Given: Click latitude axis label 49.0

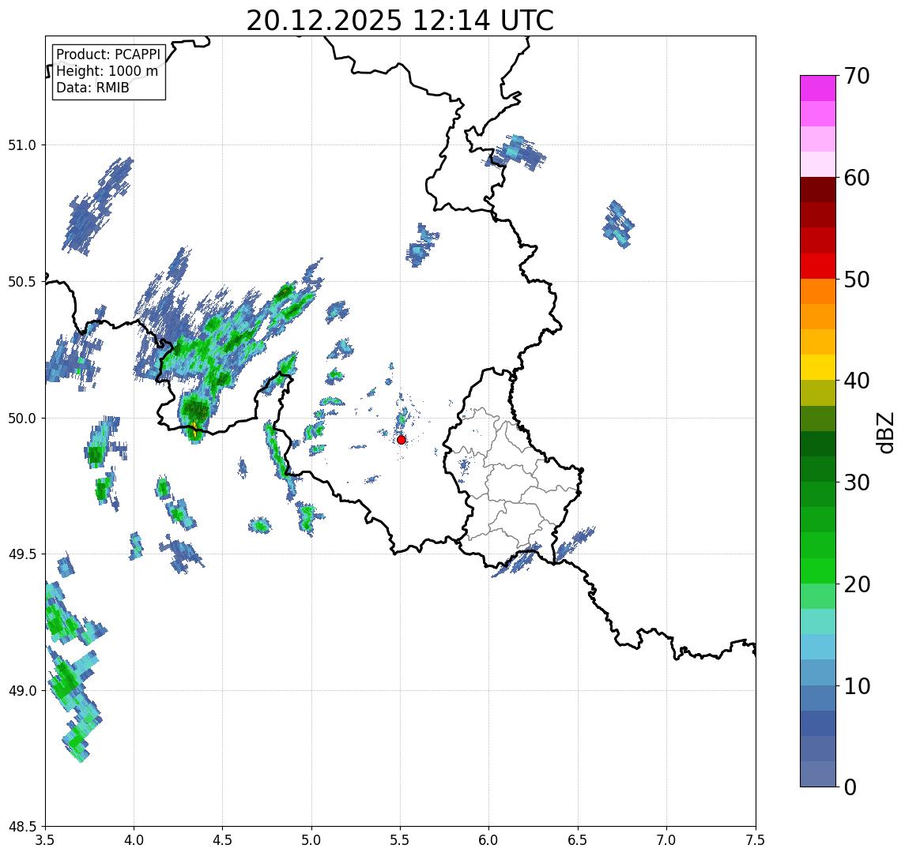Looking at the screenshot, I should click(22, 691).
